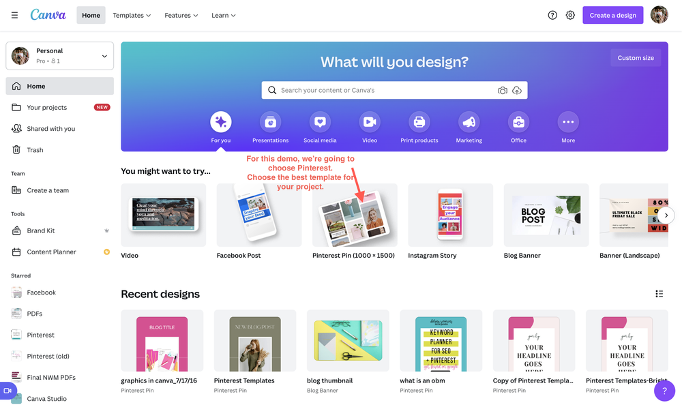Click the Create a design button
Image resolution: width=682 pixels, height=405 pixels.
[x=612, y=14]
